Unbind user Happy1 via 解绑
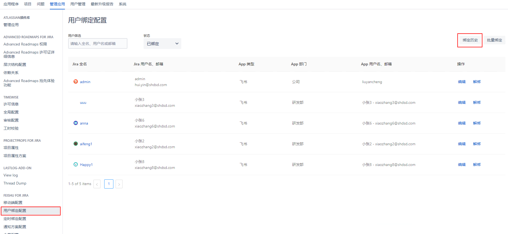The height and width of the screenshot is (234, 508). [x=477, y=165]
